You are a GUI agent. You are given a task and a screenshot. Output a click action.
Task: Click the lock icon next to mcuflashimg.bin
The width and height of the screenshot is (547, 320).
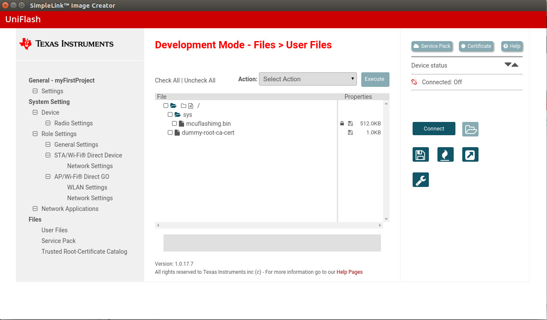click(342, 124)
